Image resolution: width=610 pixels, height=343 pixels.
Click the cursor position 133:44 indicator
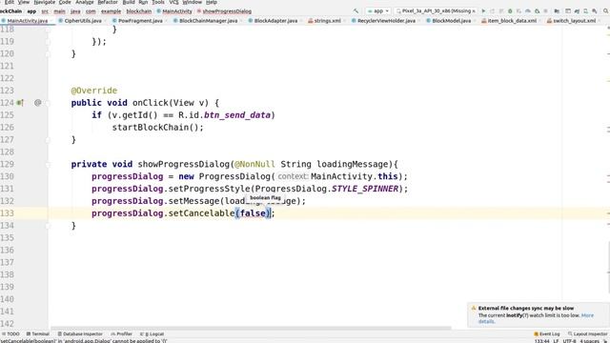point(541,341)
